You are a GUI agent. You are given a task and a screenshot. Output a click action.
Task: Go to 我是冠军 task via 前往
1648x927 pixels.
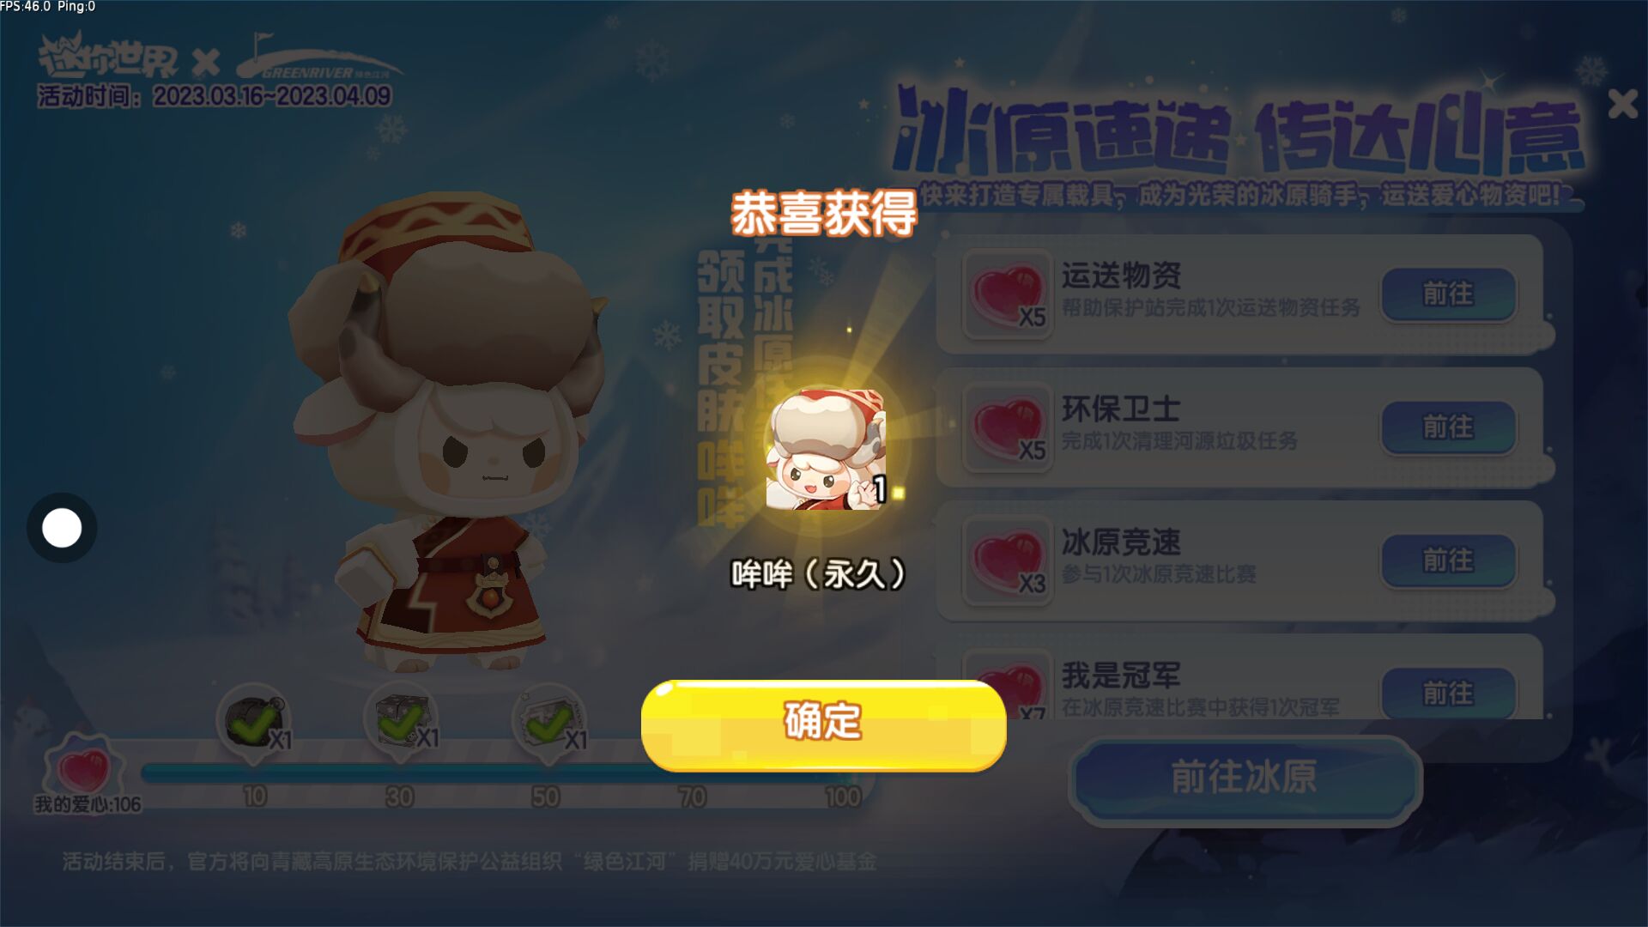point(1448,694)
